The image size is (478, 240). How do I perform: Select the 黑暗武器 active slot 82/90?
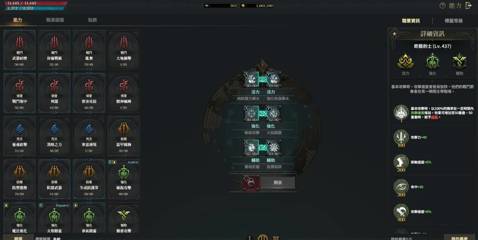251,148
